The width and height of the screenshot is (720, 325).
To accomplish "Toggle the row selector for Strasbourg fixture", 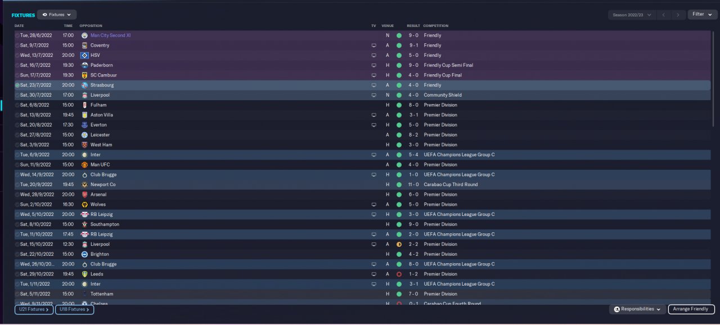I will click(17, 85).
